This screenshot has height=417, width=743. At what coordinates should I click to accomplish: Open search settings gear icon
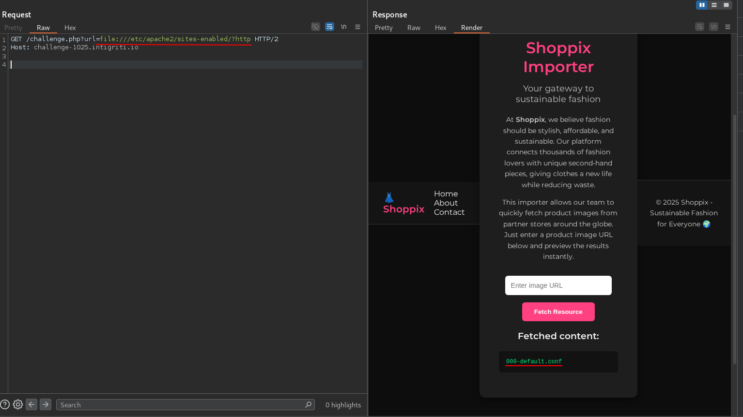18,404
